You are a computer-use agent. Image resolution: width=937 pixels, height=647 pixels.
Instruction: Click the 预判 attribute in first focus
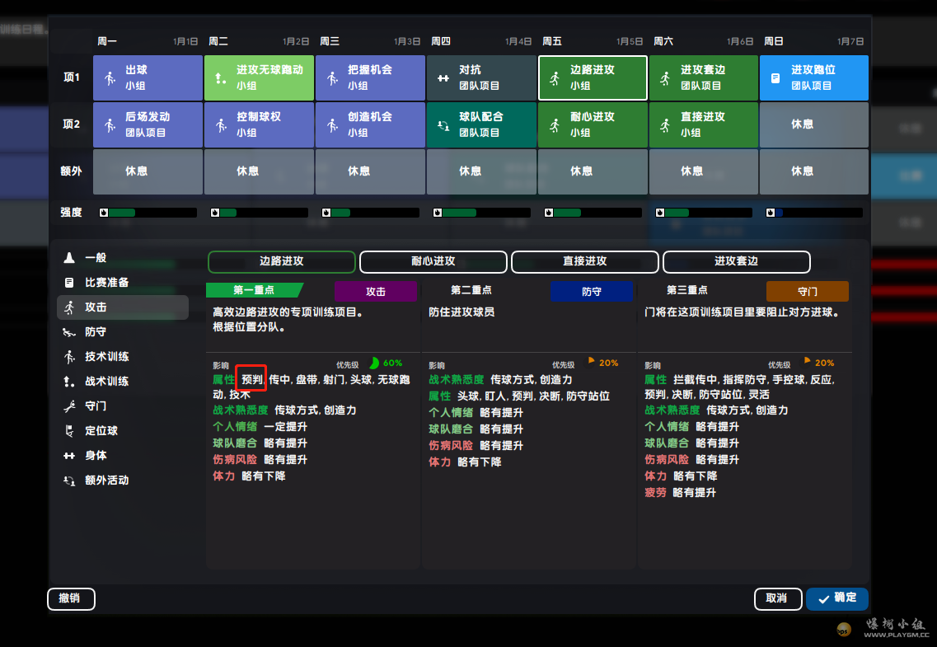[x=251, y=379]
